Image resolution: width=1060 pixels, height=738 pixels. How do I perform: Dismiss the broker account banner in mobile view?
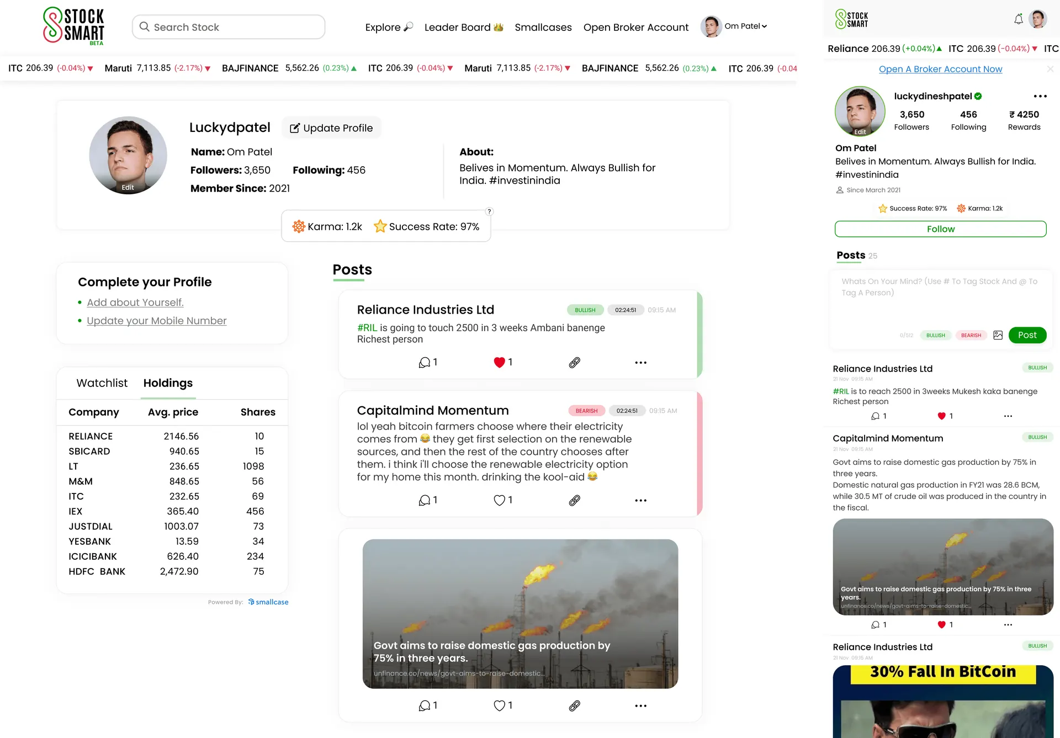coord(1050,69)
